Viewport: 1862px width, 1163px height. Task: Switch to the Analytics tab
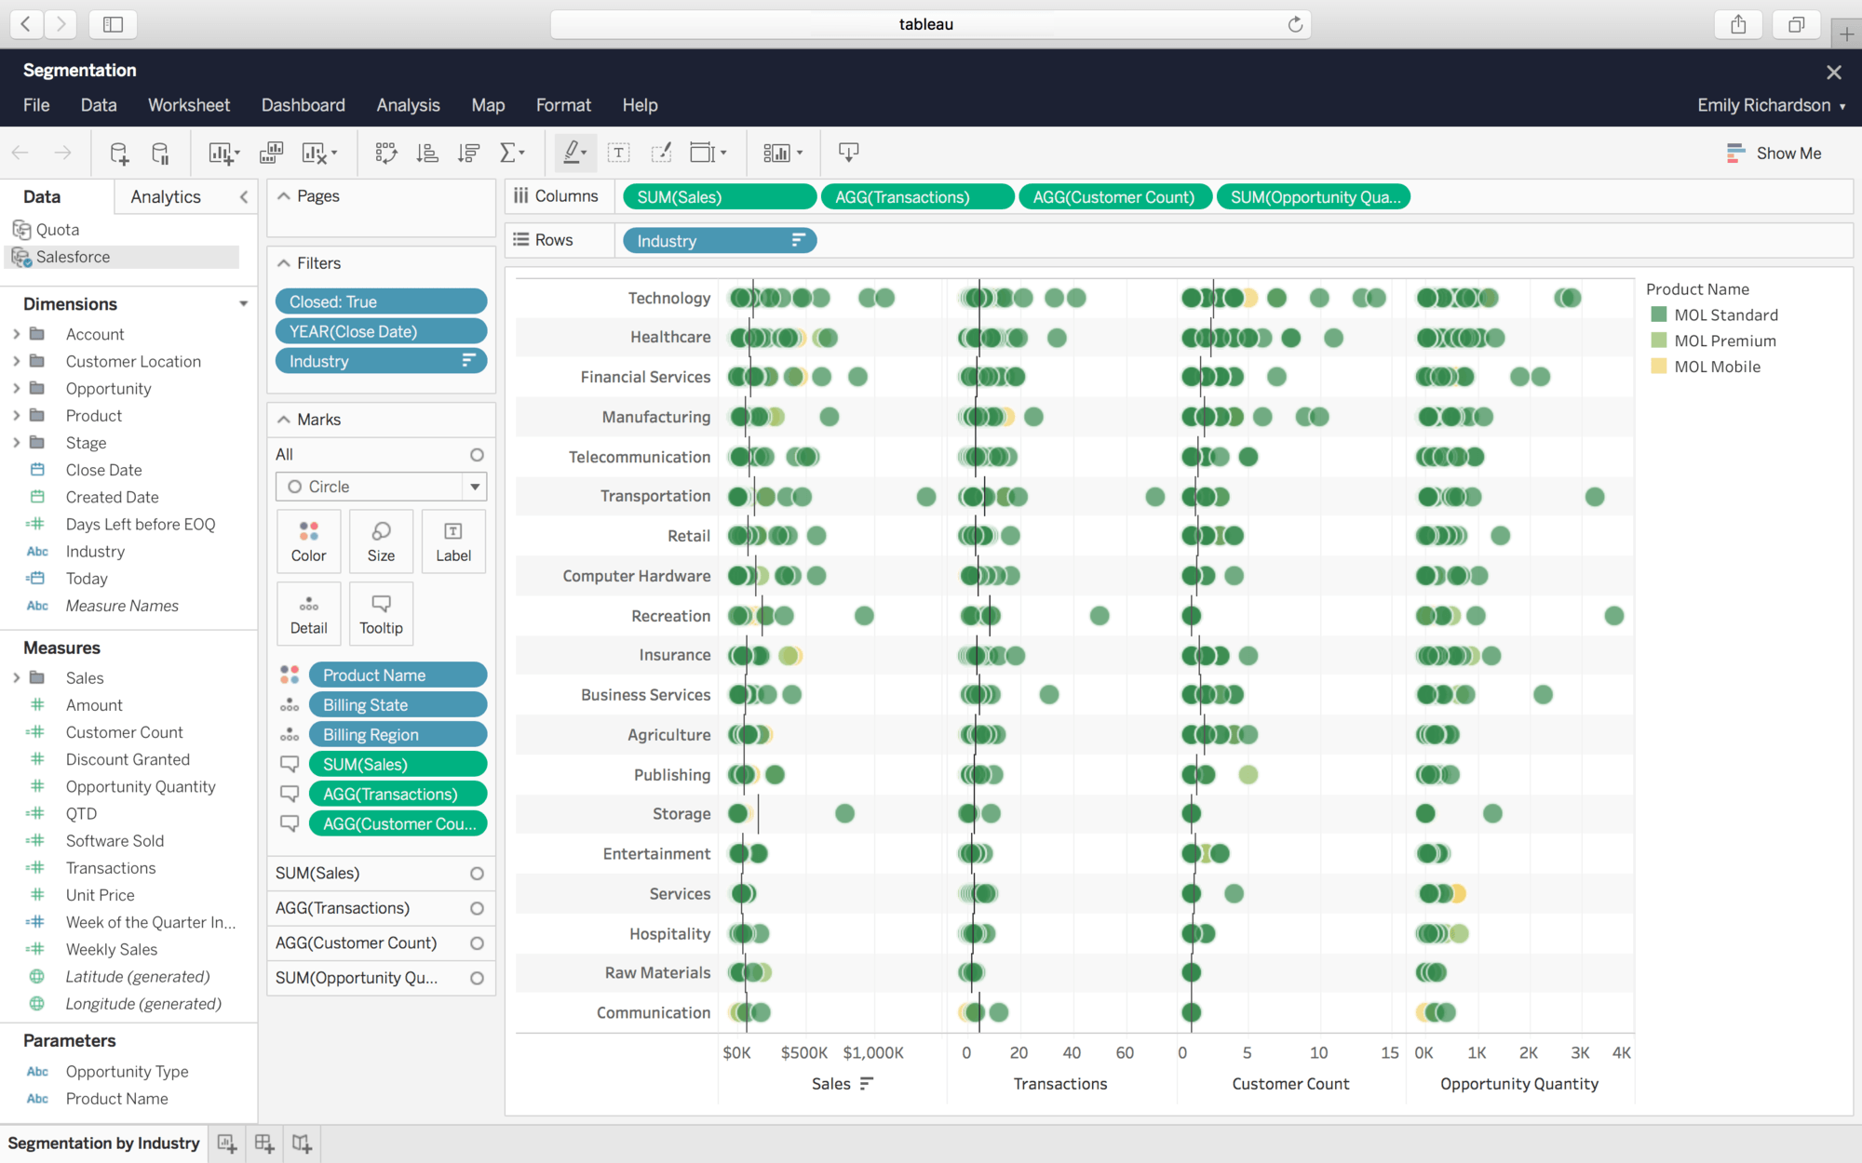(x=165, y=196)
